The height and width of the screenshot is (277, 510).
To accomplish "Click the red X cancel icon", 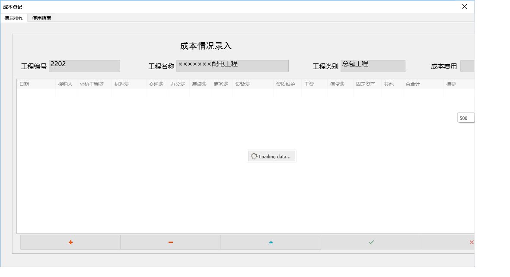I will point(471,242).
